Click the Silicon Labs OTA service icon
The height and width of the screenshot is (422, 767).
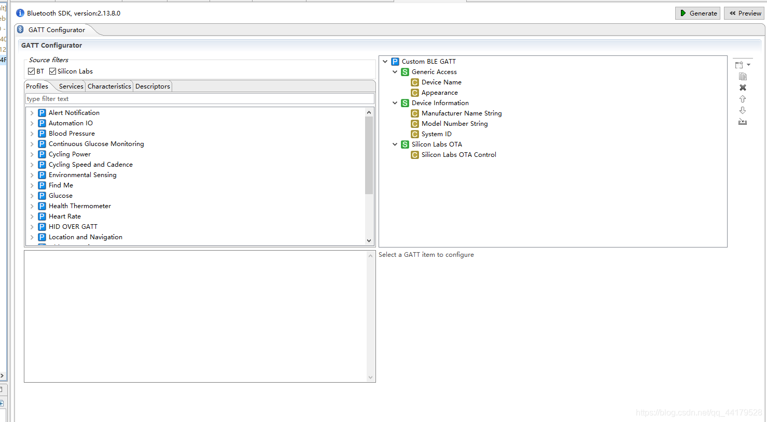click(405, 144)
